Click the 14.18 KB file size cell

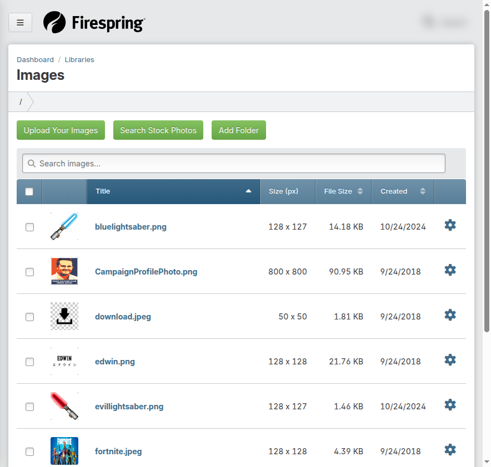346,227
